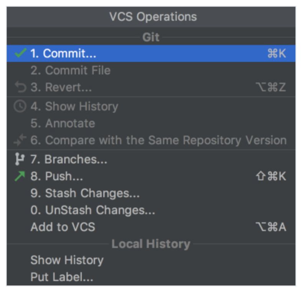
Task: Choose Stash Changes... option
Action: click(85, 194)
